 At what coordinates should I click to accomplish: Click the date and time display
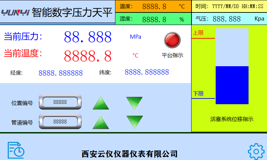click(x=229, y=6)
